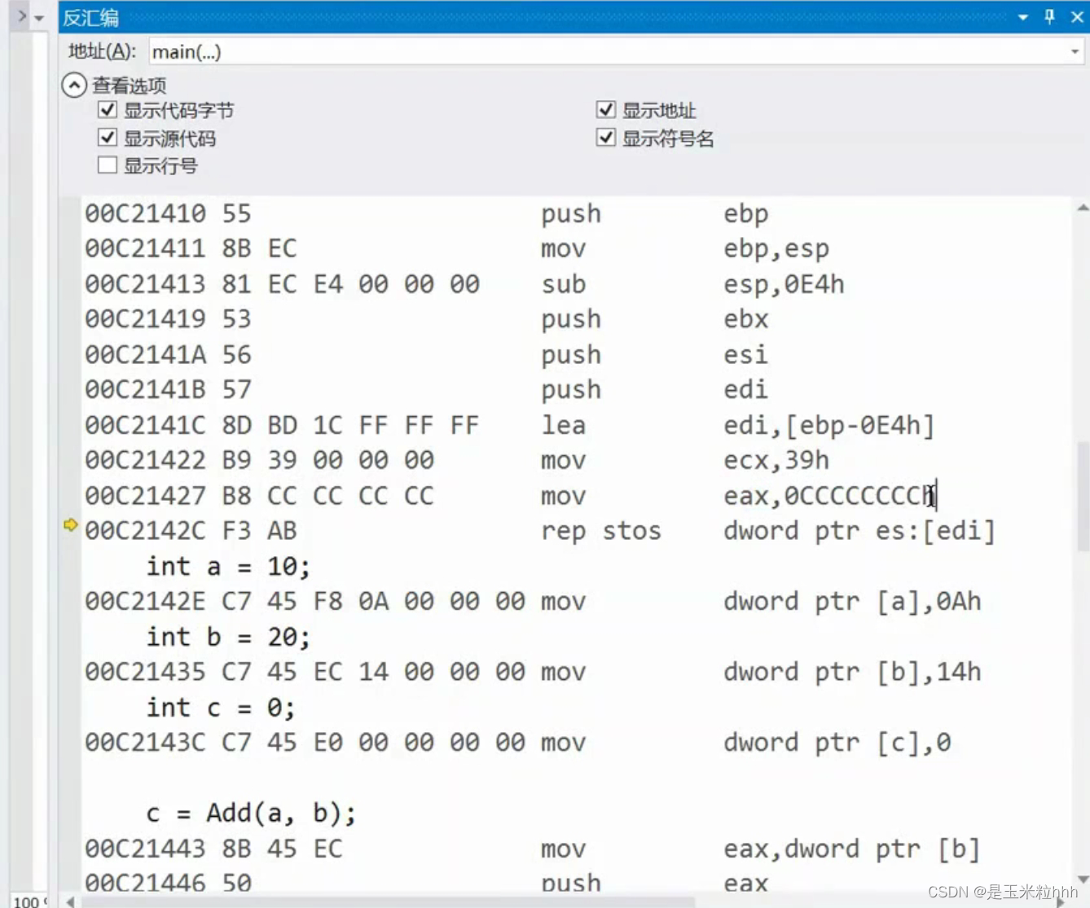
Task: Click the 'rep stos' instruction
Action: [x=601, y=531]
